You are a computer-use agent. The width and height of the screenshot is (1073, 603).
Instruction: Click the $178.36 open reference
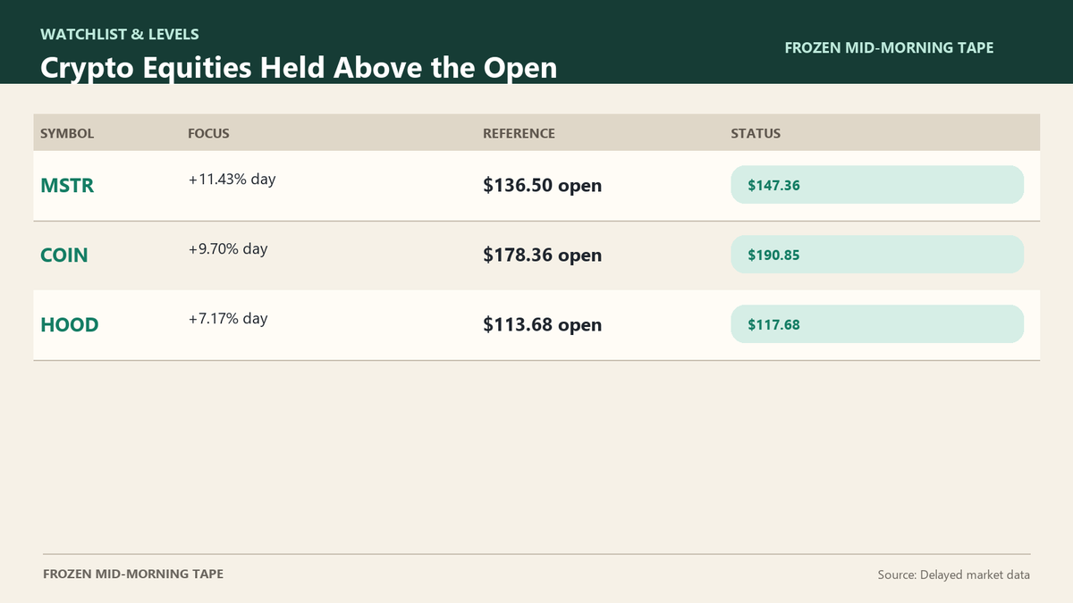(543, 255)
